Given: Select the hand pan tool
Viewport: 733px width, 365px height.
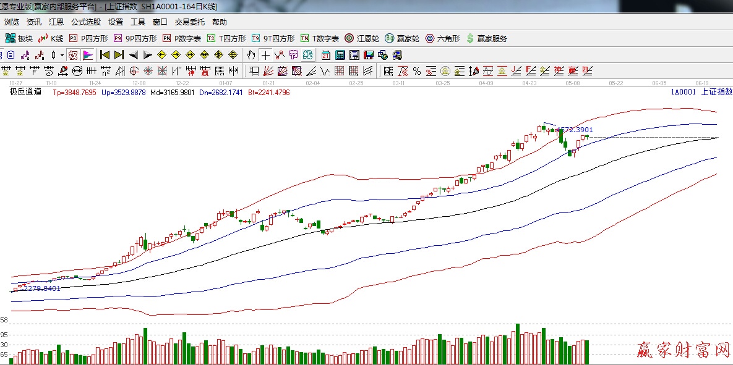Looking at the screenshot, I should 252,55.
